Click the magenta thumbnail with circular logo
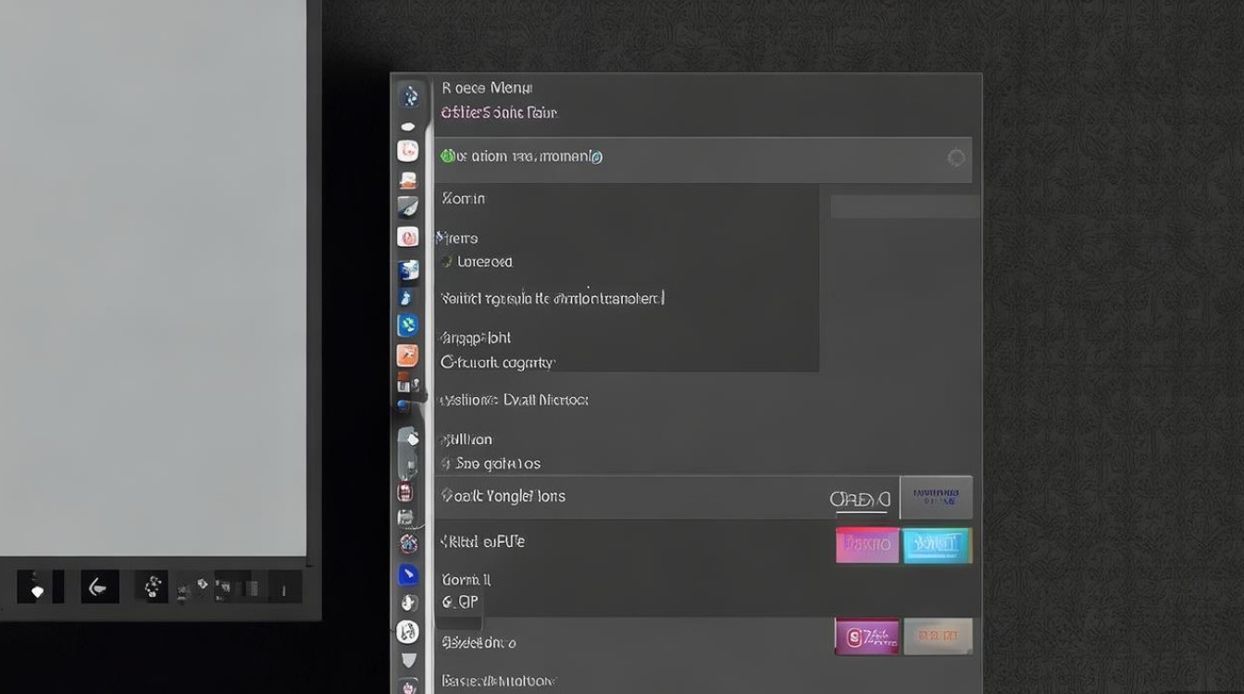The width and height of the screenshot is (1244, 694). pos(867,637)
